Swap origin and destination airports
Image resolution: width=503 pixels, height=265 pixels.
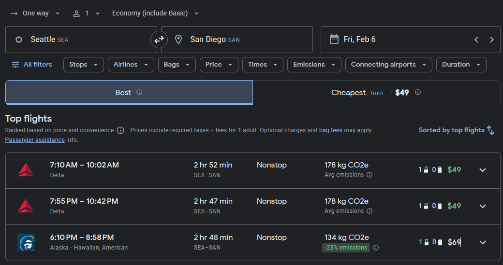(159, 40)
